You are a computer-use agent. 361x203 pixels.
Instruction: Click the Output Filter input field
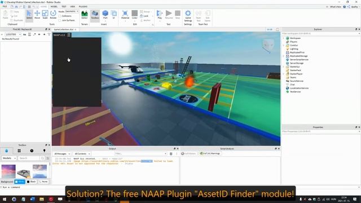[140, 154]
